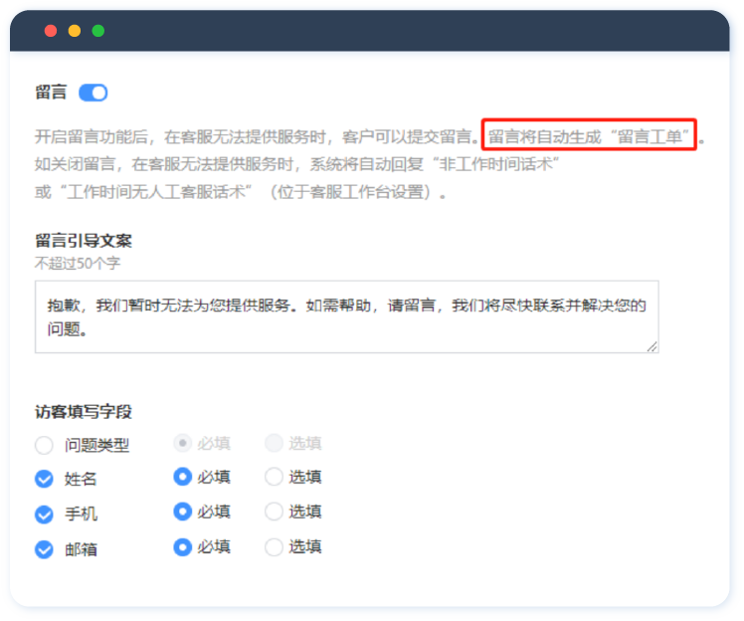Uncheck the 邮箱 checkbox
The width and height of the screenshot is (744, 621).
(44, 549)
